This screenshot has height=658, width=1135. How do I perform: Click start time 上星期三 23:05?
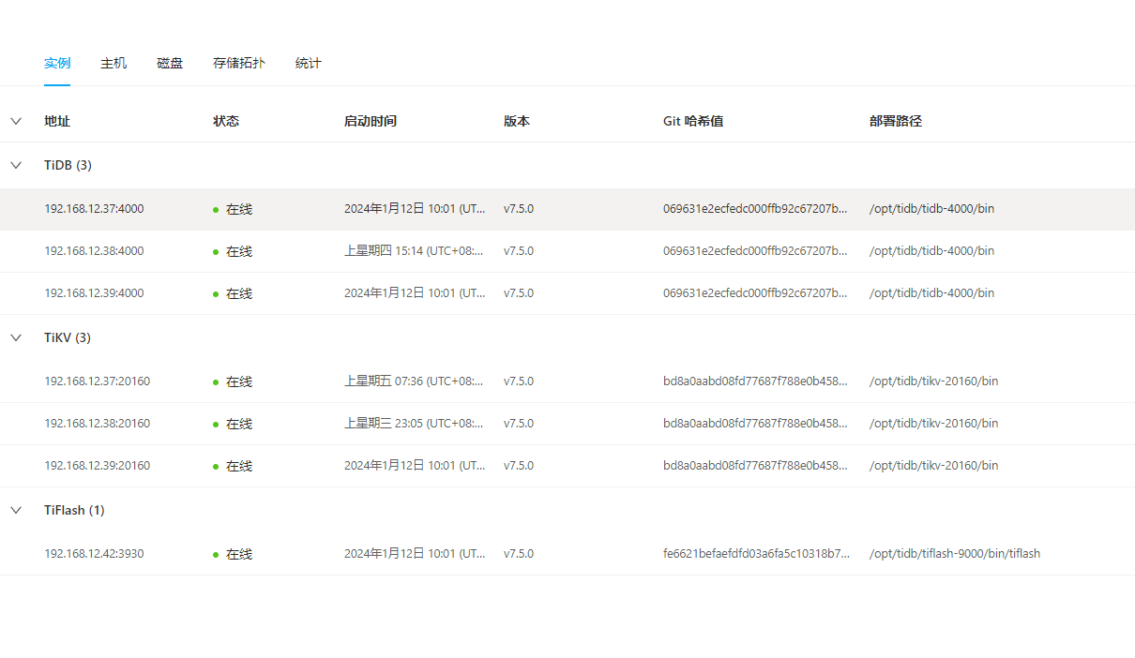415,424
